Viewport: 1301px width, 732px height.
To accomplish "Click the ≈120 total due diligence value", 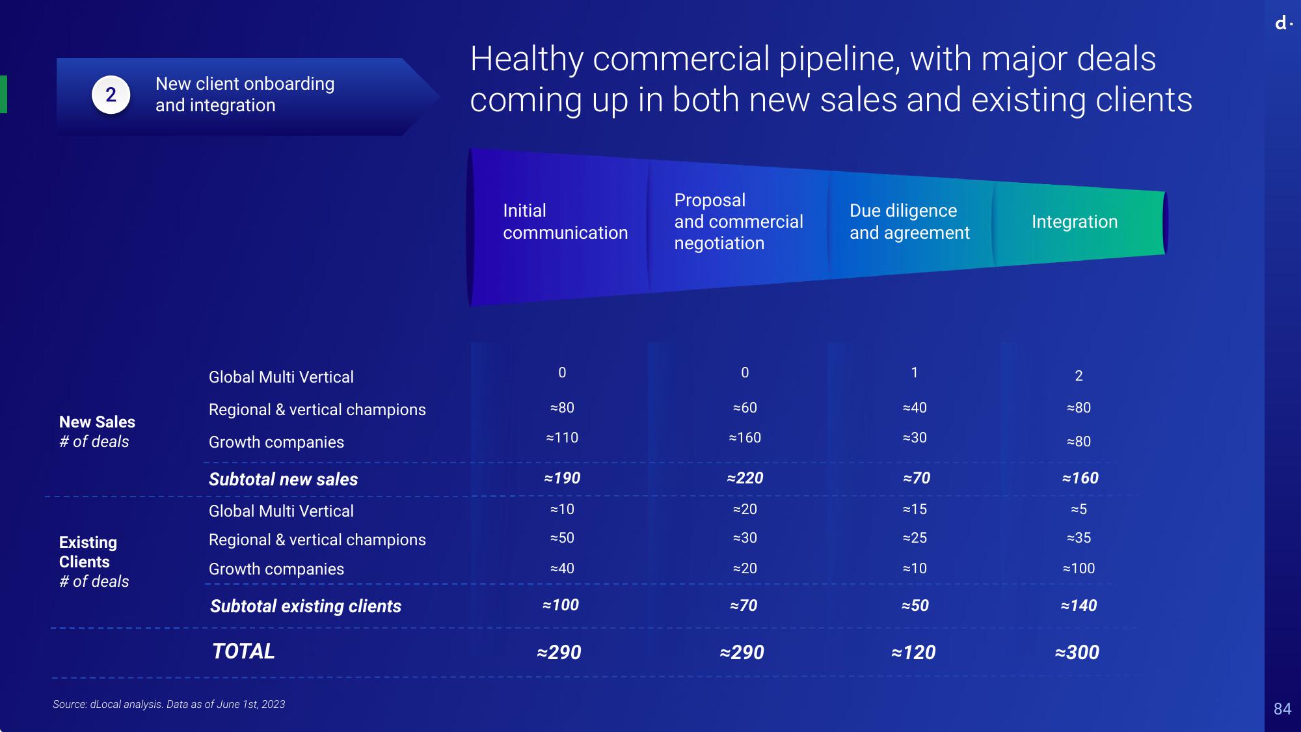I will click(913, 653).
